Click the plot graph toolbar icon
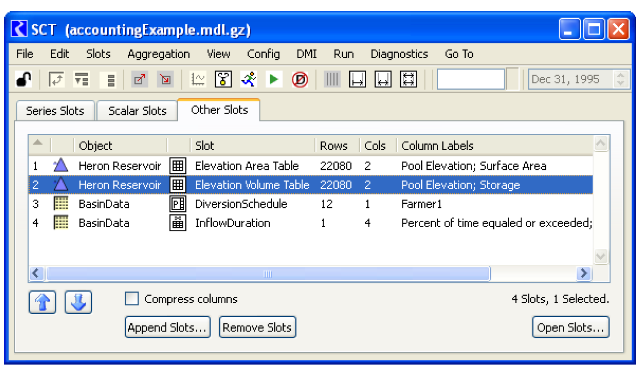The image size is (638, 376). coord(198,80)
